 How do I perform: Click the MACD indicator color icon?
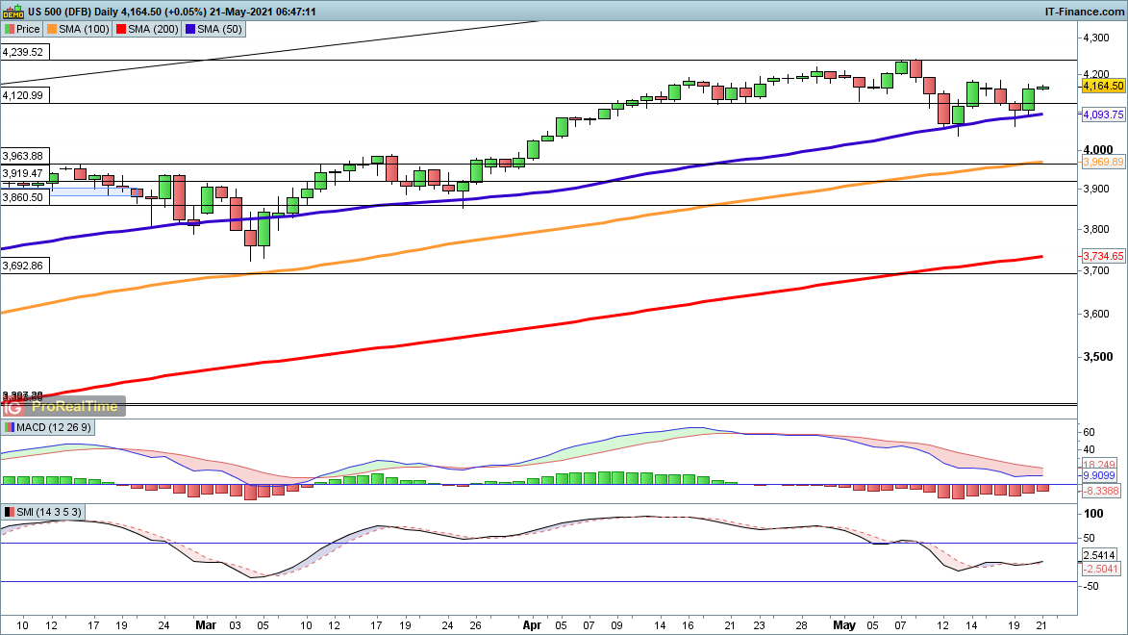coord(10,427)
